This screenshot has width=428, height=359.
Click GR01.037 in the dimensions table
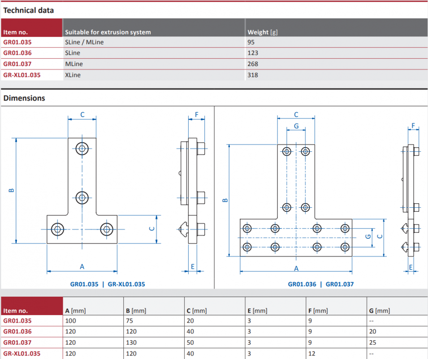pos(17,342)
